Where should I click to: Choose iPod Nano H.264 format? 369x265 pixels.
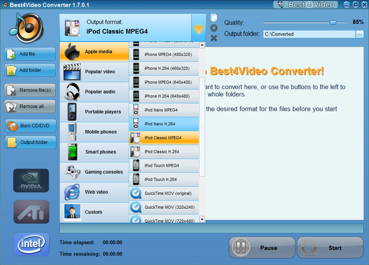click(x=164, y=124)
